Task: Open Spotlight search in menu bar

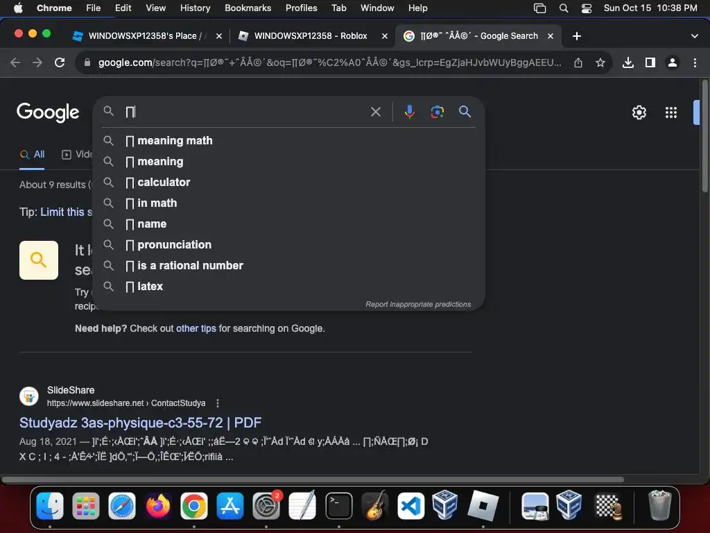Action: [x=563, y=8]
